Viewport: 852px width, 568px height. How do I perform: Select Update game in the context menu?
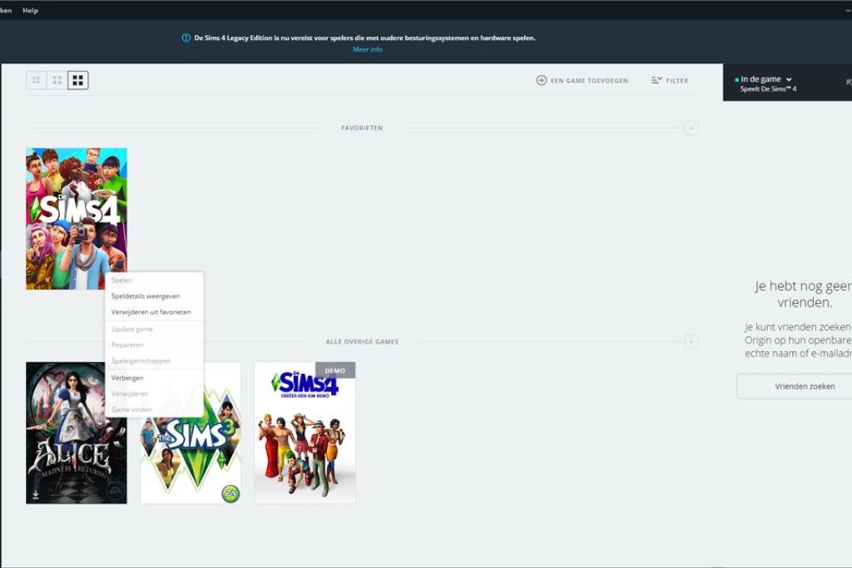132,329
